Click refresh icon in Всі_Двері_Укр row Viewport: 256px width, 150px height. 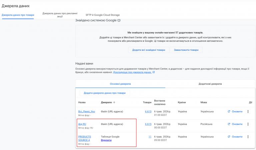pos(229,112)
